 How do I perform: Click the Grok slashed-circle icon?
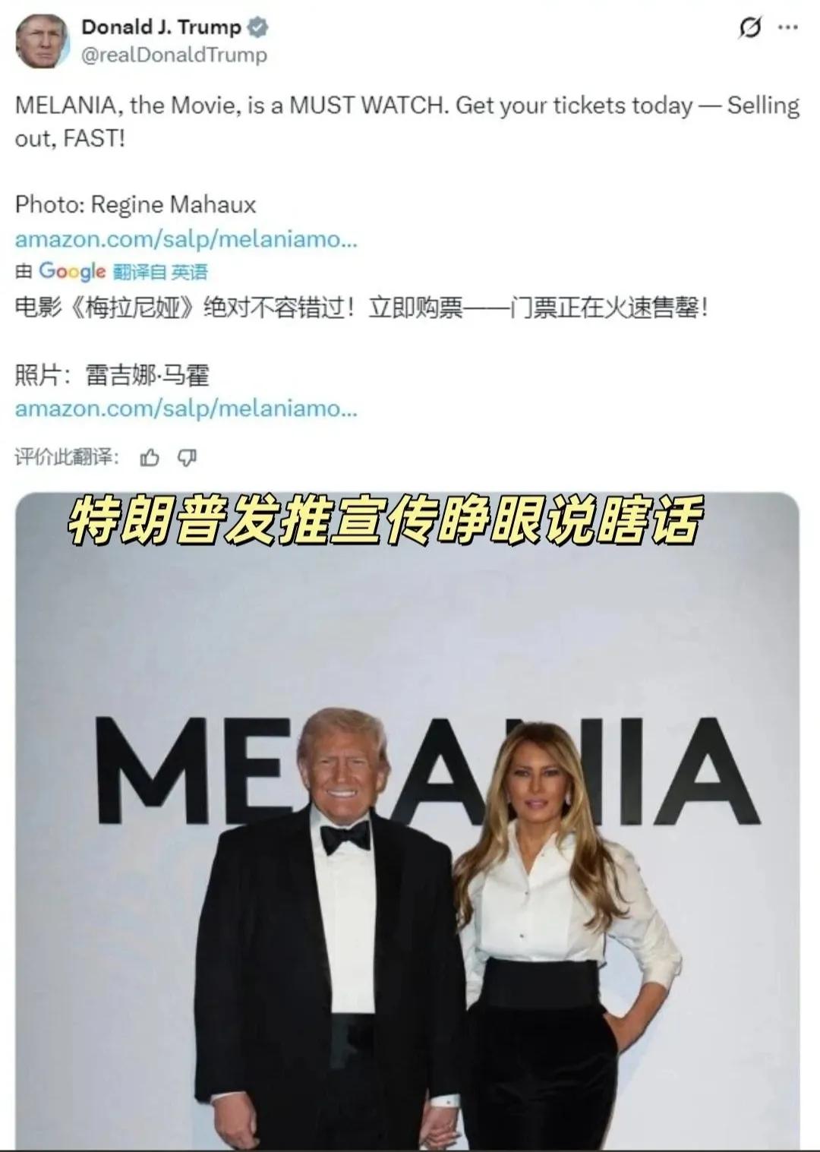coord(750,28)
